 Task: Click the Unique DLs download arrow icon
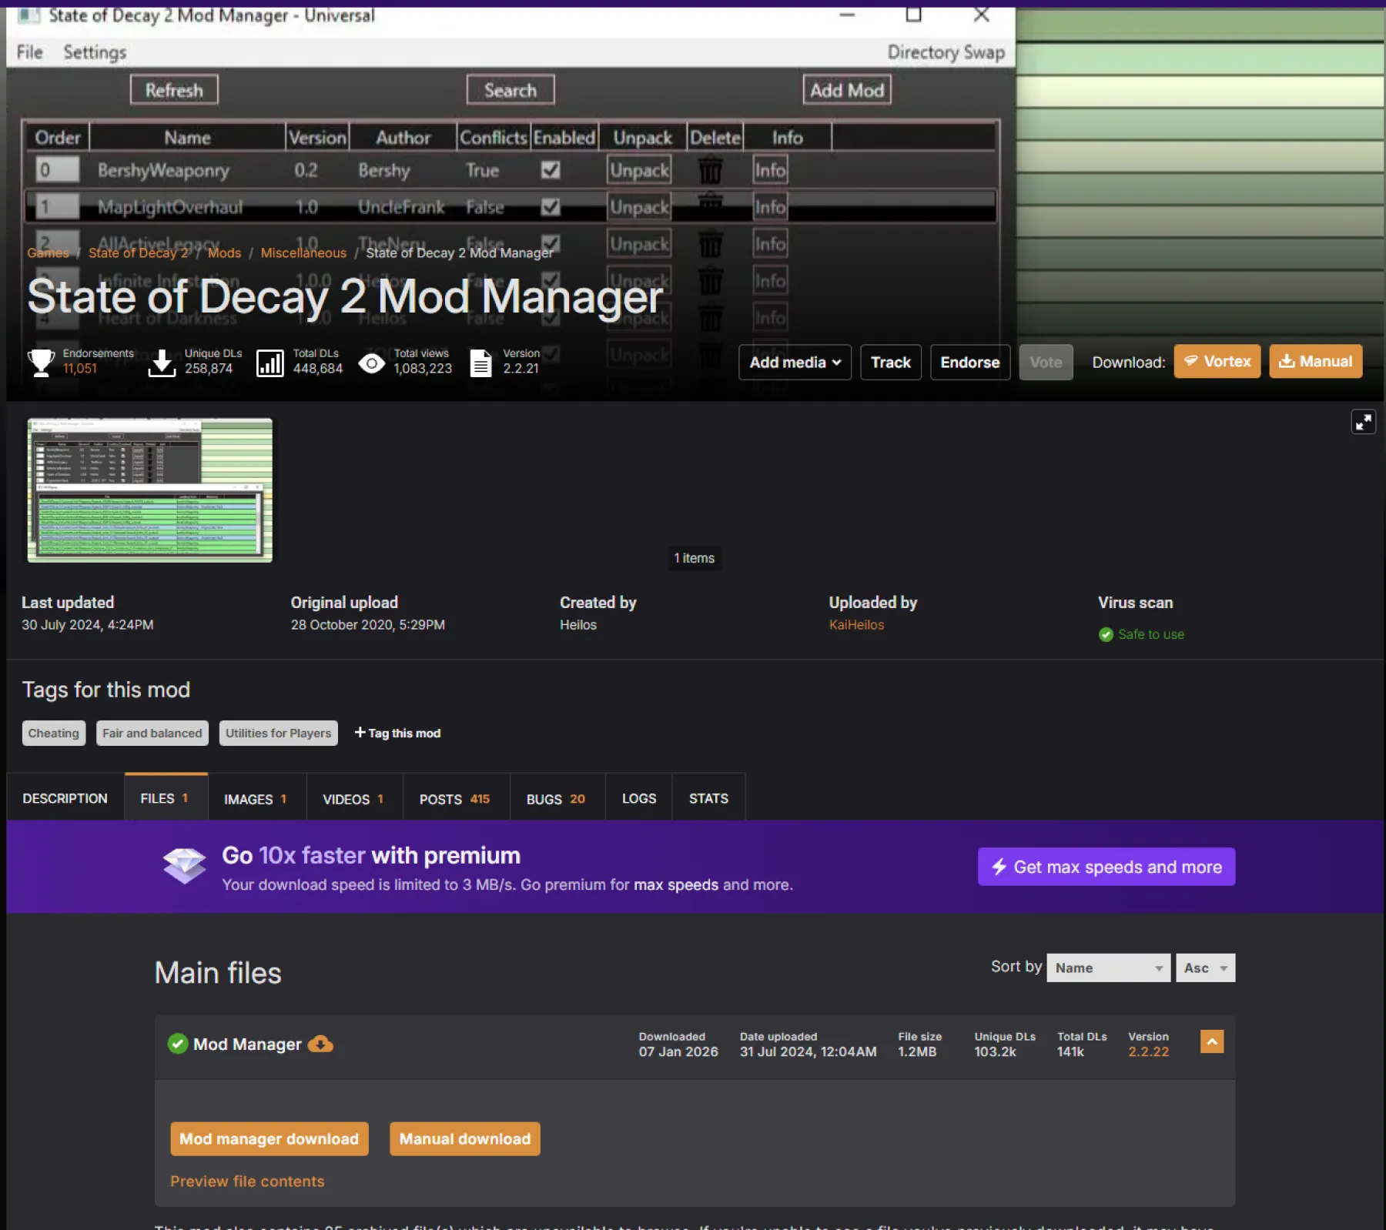[162, 363]
